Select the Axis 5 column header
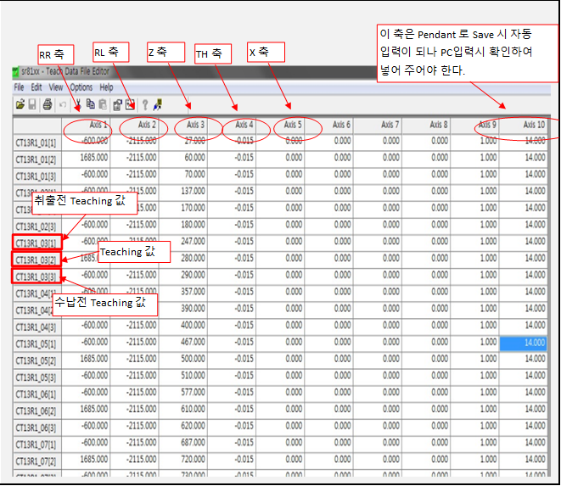This screenshot has width=561, height=486. (x=280, y=125)
